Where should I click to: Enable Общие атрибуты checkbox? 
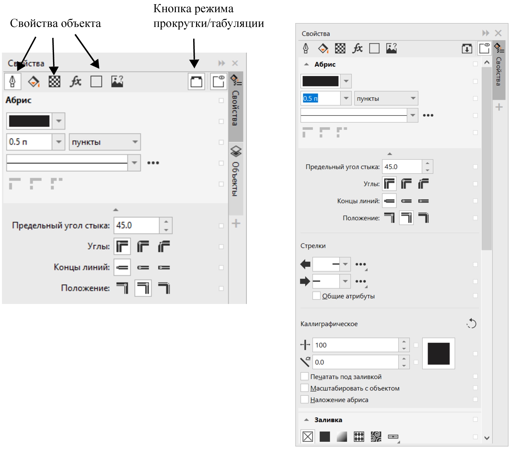tap(316, 296)
